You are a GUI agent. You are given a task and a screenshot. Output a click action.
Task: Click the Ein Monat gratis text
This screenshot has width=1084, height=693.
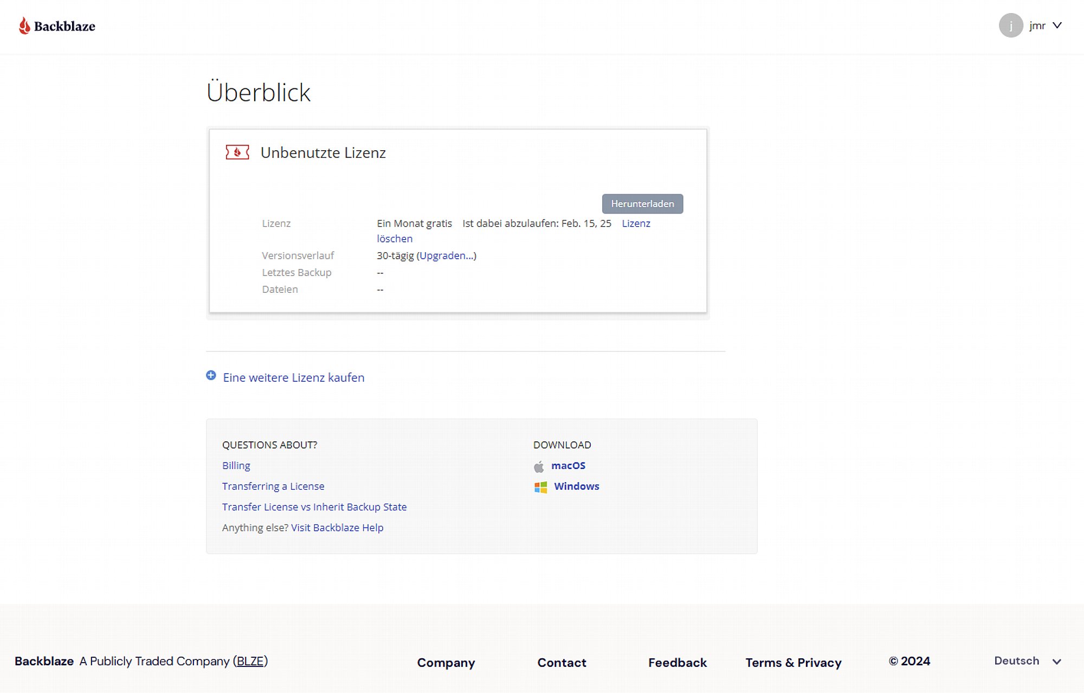coord(414,223)
